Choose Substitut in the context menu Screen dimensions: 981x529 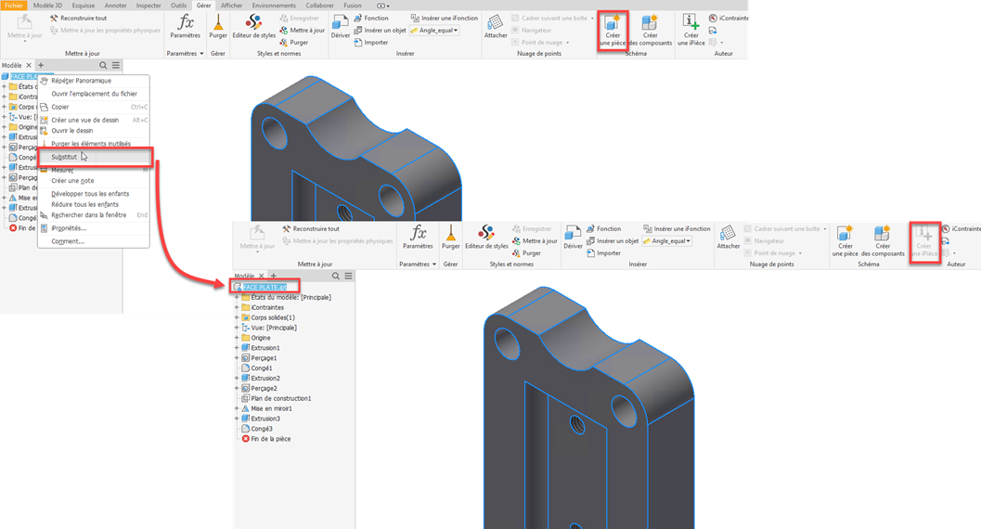(x=94, y=157)
